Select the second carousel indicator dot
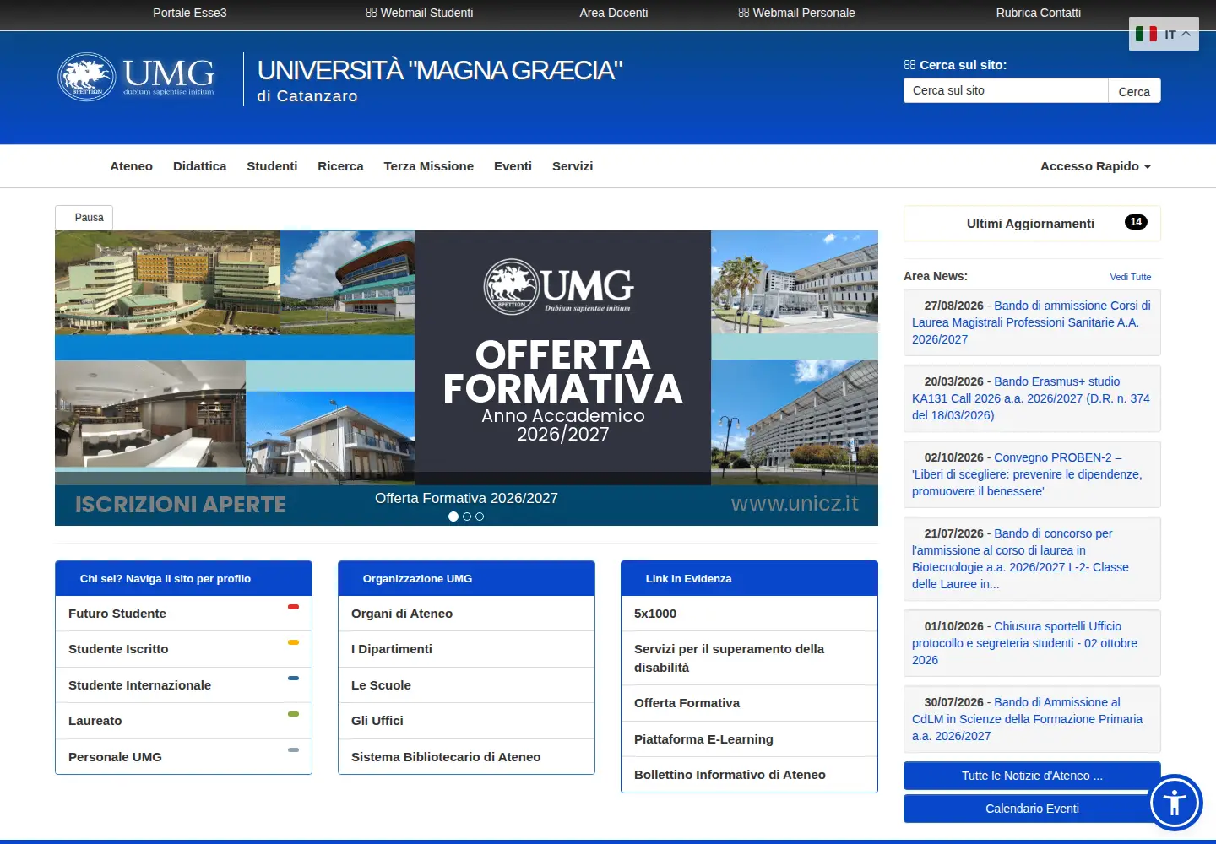 click(467, 517)
